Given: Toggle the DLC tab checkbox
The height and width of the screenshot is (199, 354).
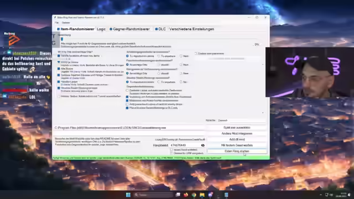Looking at the screenshot, I should [156, 29].
